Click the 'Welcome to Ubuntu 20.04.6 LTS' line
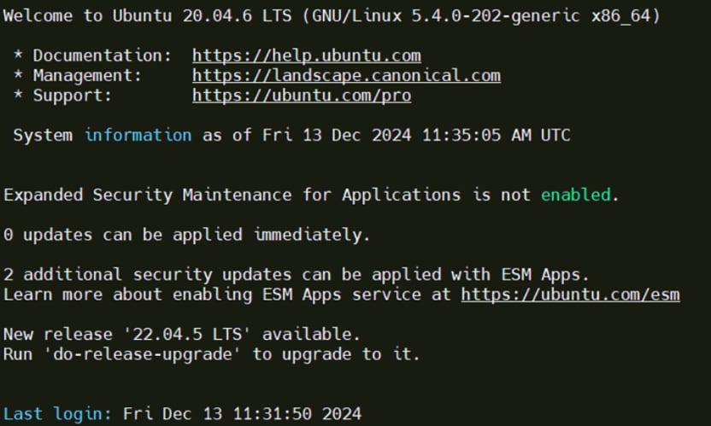The image size is (711, 426). click(332, 16)
